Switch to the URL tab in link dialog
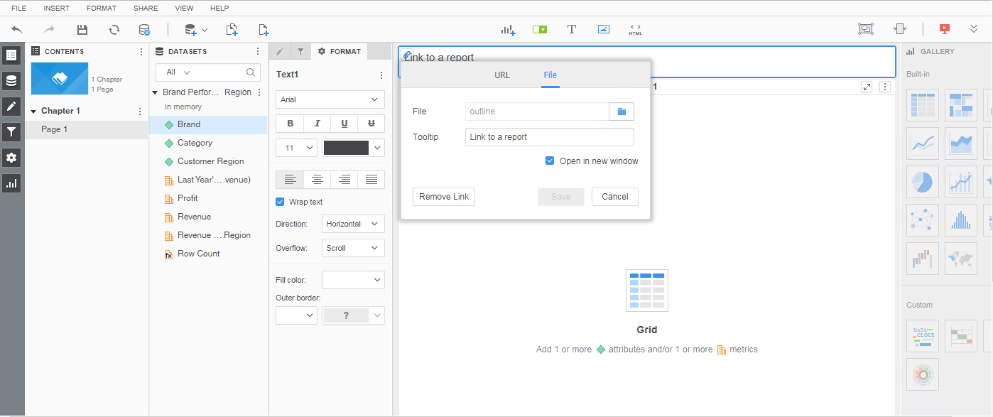 (502, 74)
